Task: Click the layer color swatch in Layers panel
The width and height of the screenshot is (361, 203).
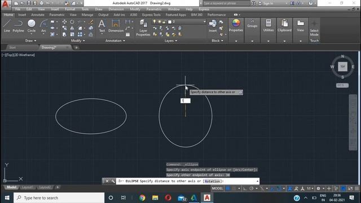Action: (x=170, y=21)
